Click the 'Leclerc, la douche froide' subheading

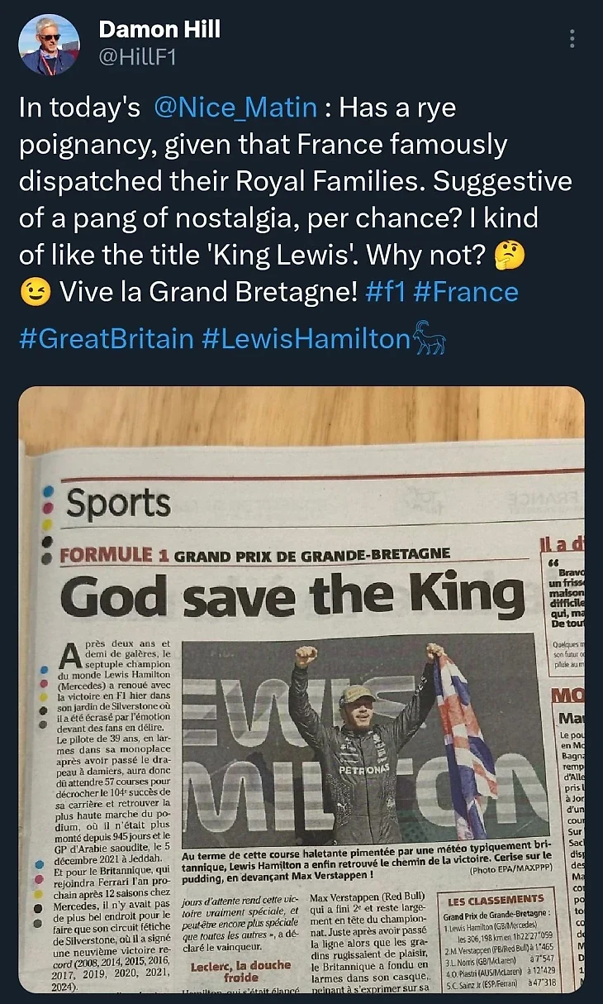click(240, 971)
